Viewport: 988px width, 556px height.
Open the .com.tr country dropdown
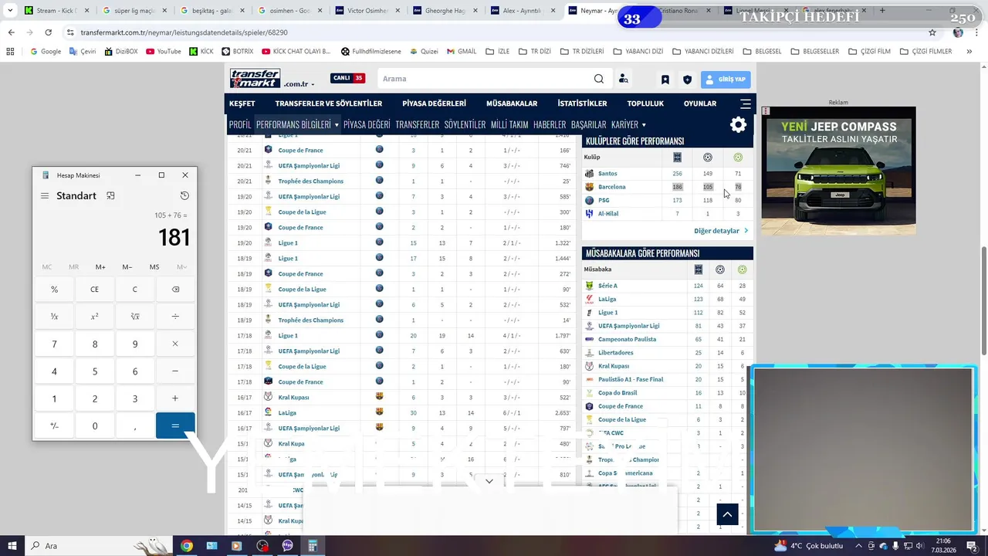(x=299, y=84)
